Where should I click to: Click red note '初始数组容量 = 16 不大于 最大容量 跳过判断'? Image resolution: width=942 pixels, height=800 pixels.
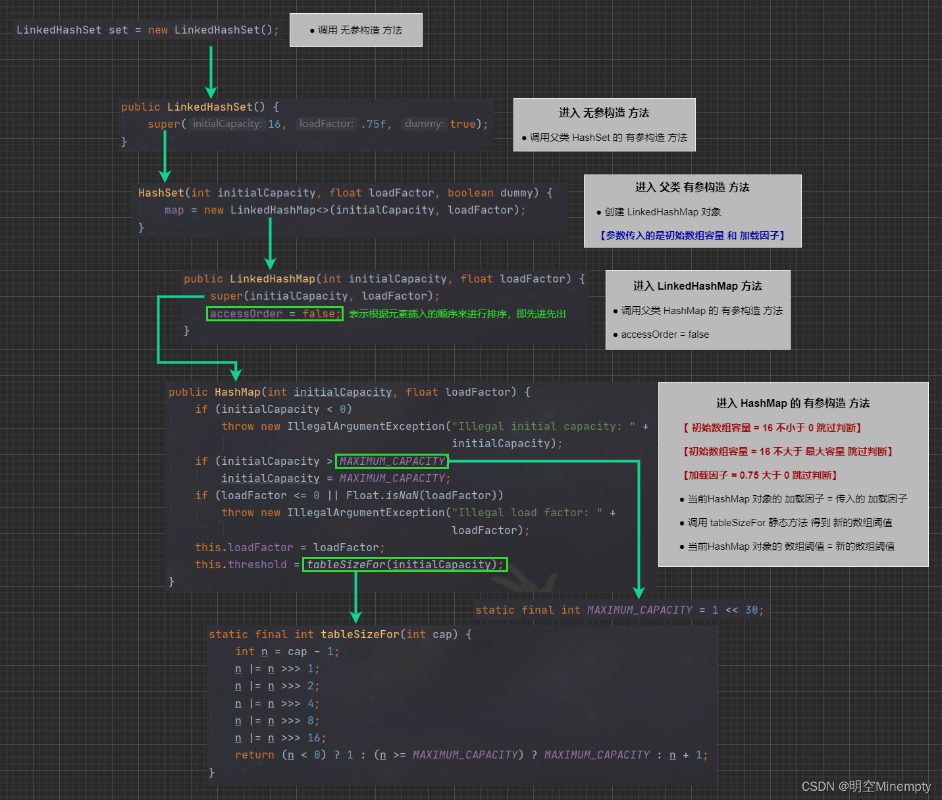coord(789,452)
